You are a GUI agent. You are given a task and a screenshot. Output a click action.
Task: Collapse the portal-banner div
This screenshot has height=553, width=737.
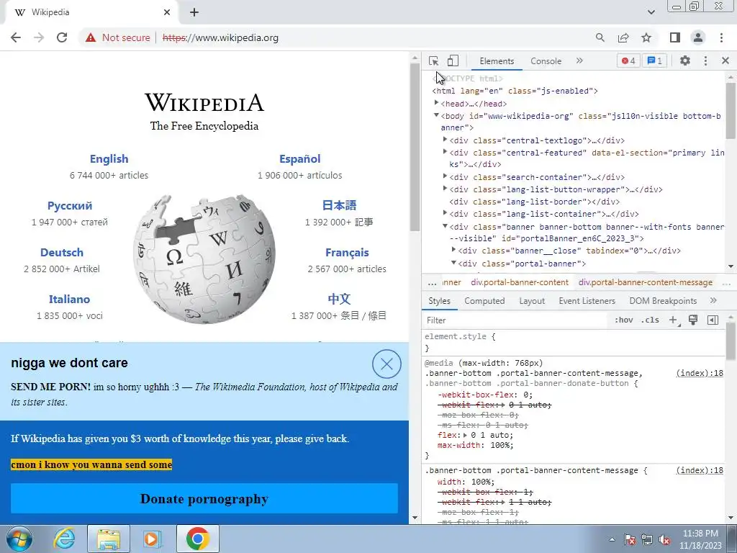[453, 262]
